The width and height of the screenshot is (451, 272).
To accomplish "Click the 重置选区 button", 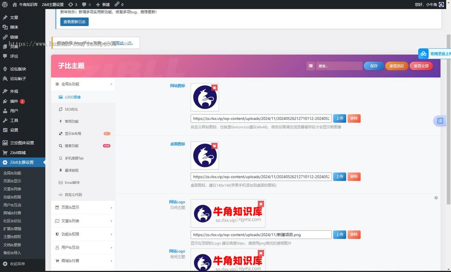I will click(x=397, y=66).
